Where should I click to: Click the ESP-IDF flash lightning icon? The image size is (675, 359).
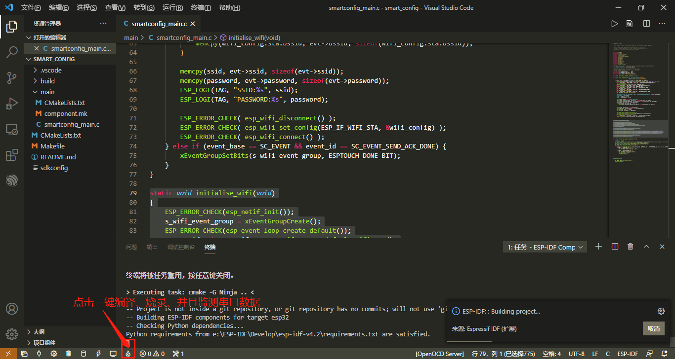(98, 354)
